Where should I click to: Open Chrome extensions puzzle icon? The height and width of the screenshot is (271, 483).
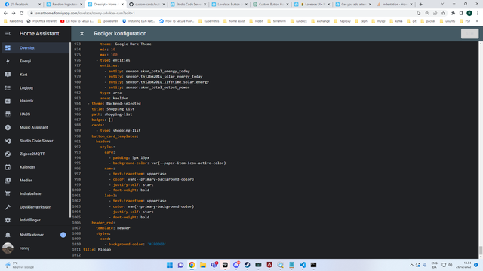coord(453,14)
